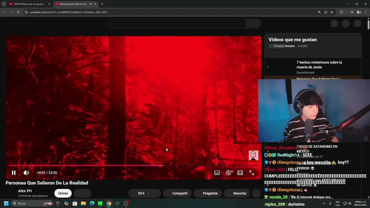Mute the video using the speaker icon
This screenshot has width=370, height=208.
26,173
